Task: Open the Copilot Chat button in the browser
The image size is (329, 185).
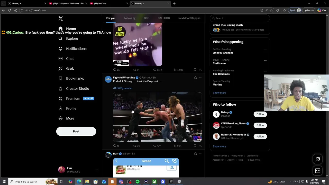Action: (322, 10)
